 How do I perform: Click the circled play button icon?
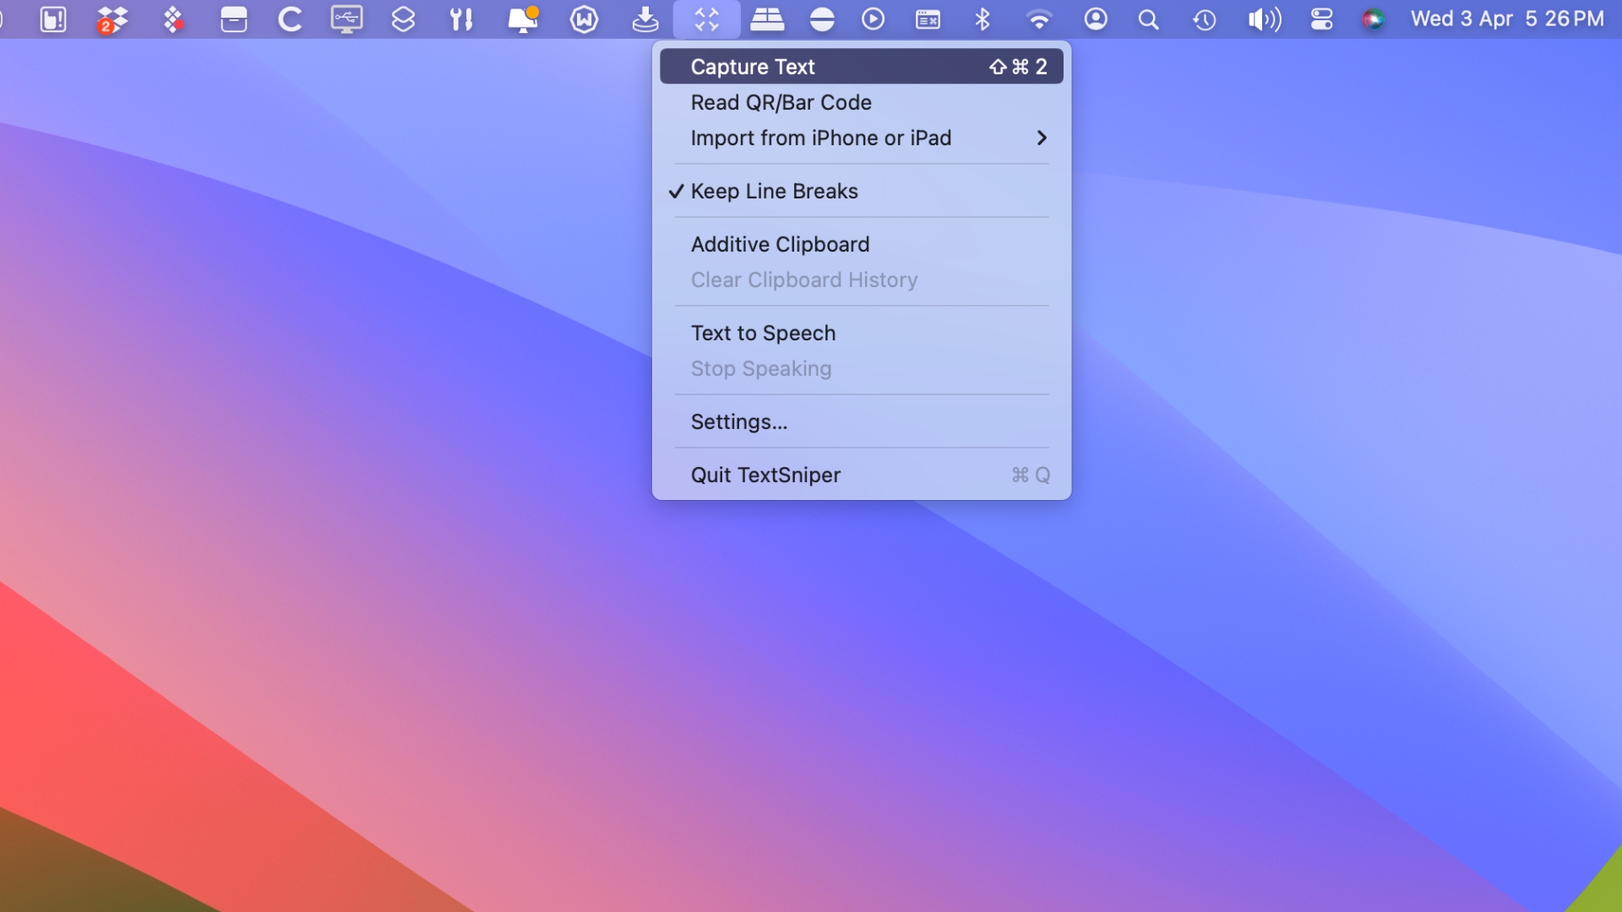[873, 19]
